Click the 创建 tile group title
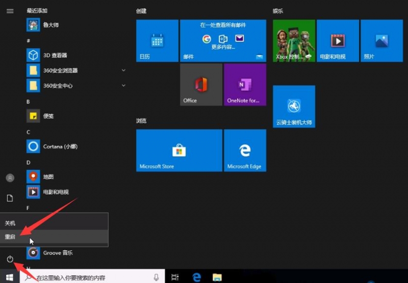 pyautogui.click(x=141, y=11)
